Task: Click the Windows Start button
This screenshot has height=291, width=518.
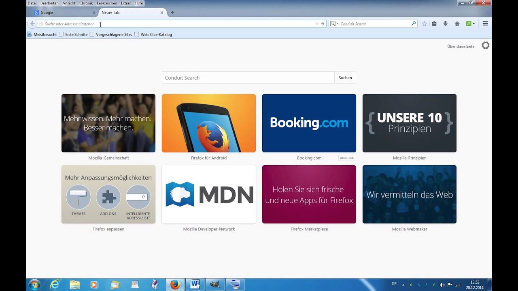Action: tap(34, 285)
